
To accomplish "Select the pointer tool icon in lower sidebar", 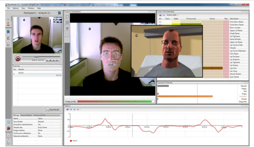I will click(8, 136).
